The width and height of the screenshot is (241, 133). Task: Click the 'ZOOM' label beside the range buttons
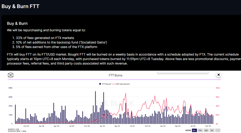pyautogui.click(x=188, y=130)
